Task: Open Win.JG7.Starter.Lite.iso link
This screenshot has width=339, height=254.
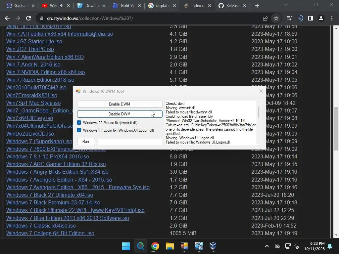Action: pyautogui.click(x=34, y=41)
